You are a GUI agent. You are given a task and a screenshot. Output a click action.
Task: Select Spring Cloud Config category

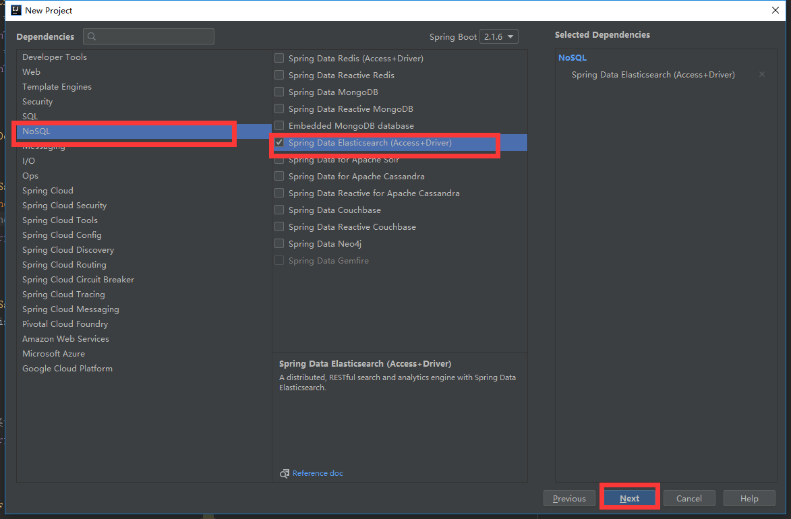coord(144,235)
